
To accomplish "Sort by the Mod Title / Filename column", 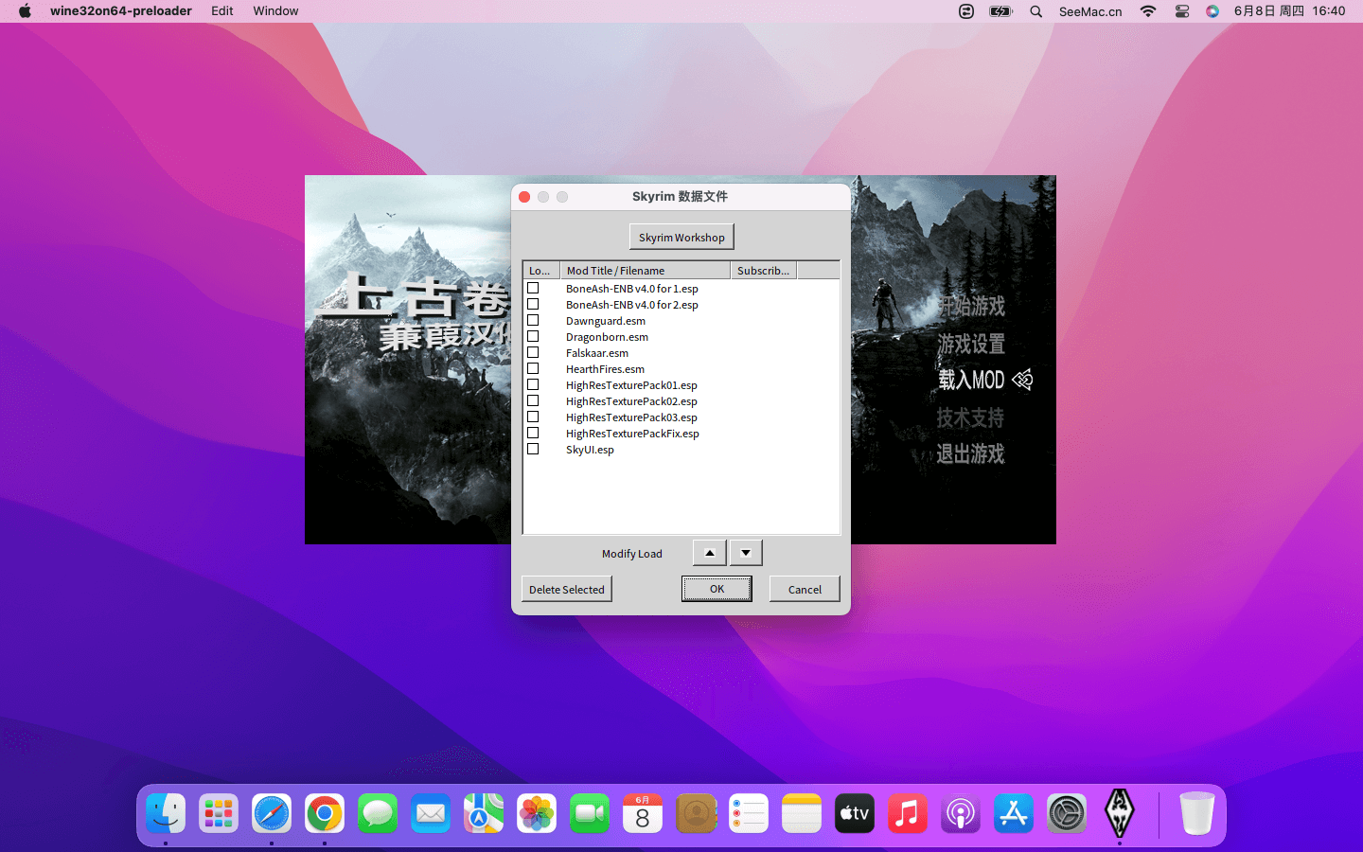I will pos(645,271).
